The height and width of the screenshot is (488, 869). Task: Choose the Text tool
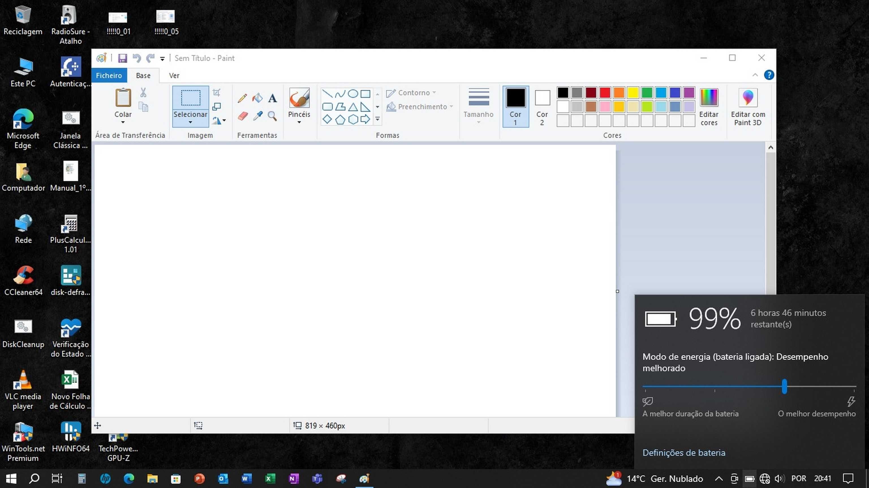tap(273, 98)
